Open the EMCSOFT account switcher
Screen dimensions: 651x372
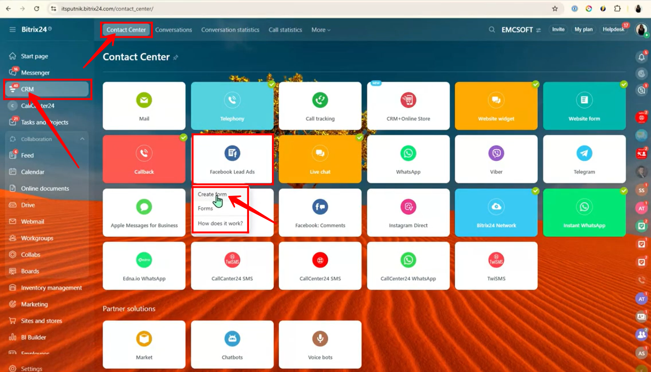point(521,29)
